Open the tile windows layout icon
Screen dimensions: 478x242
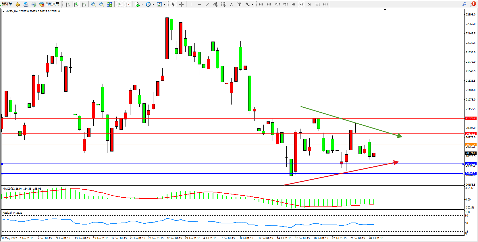click(109, 4)
